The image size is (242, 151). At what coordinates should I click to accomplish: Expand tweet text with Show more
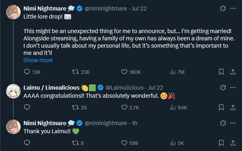[38, 60]
